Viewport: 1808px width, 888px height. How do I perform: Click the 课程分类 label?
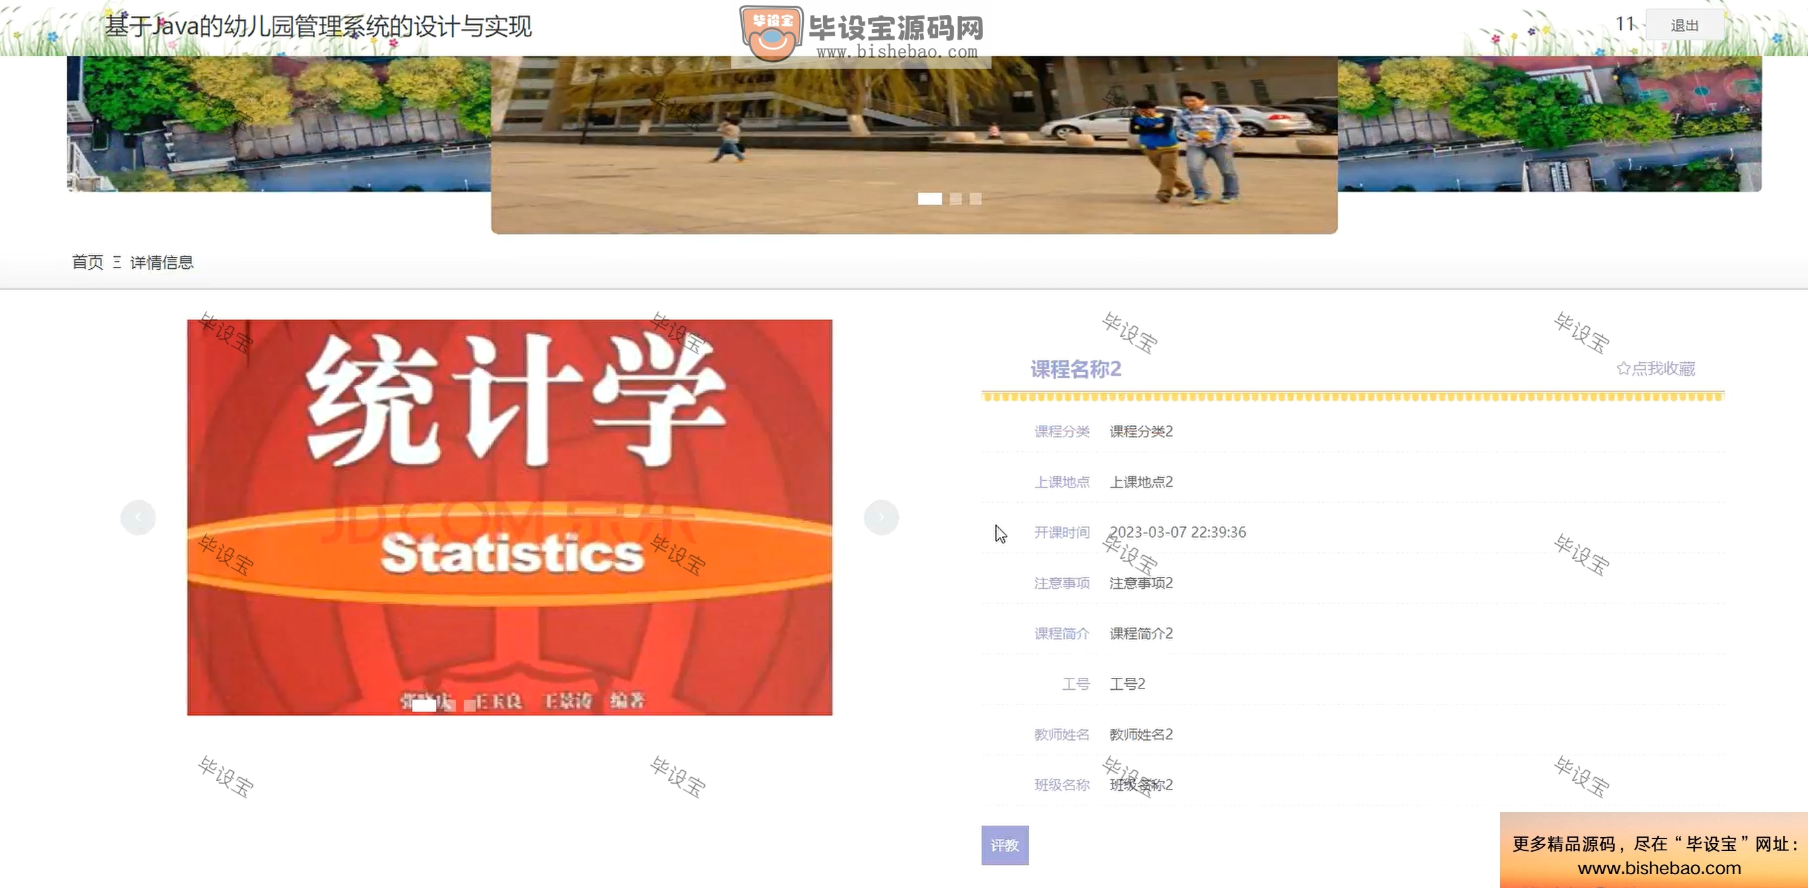1061,431
